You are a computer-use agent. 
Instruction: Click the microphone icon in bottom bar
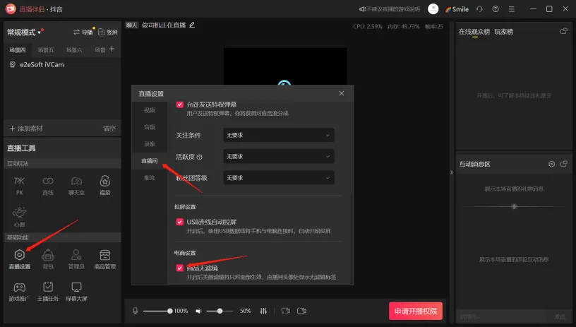(136, 311)
